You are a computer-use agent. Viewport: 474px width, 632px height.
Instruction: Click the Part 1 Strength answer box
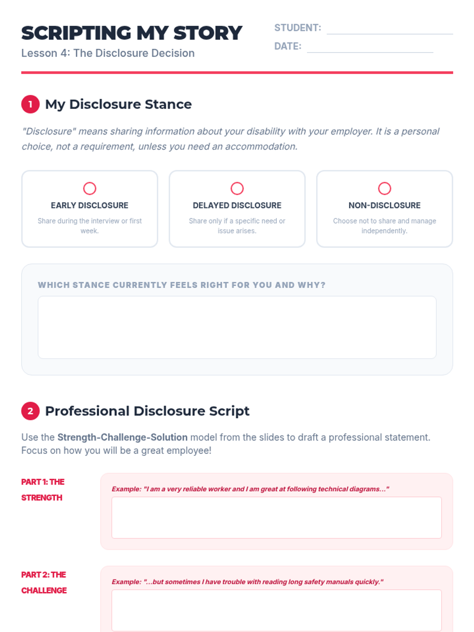click(276, 517)
